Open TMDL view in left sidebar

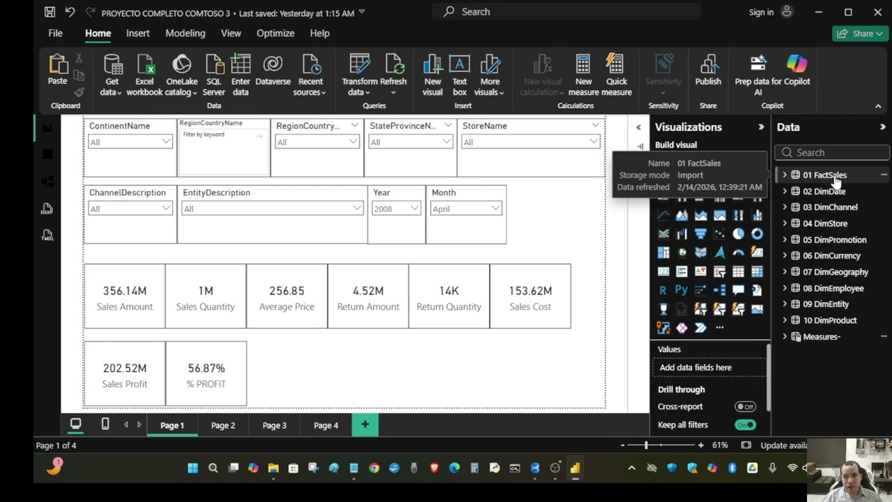coord(47,235)
